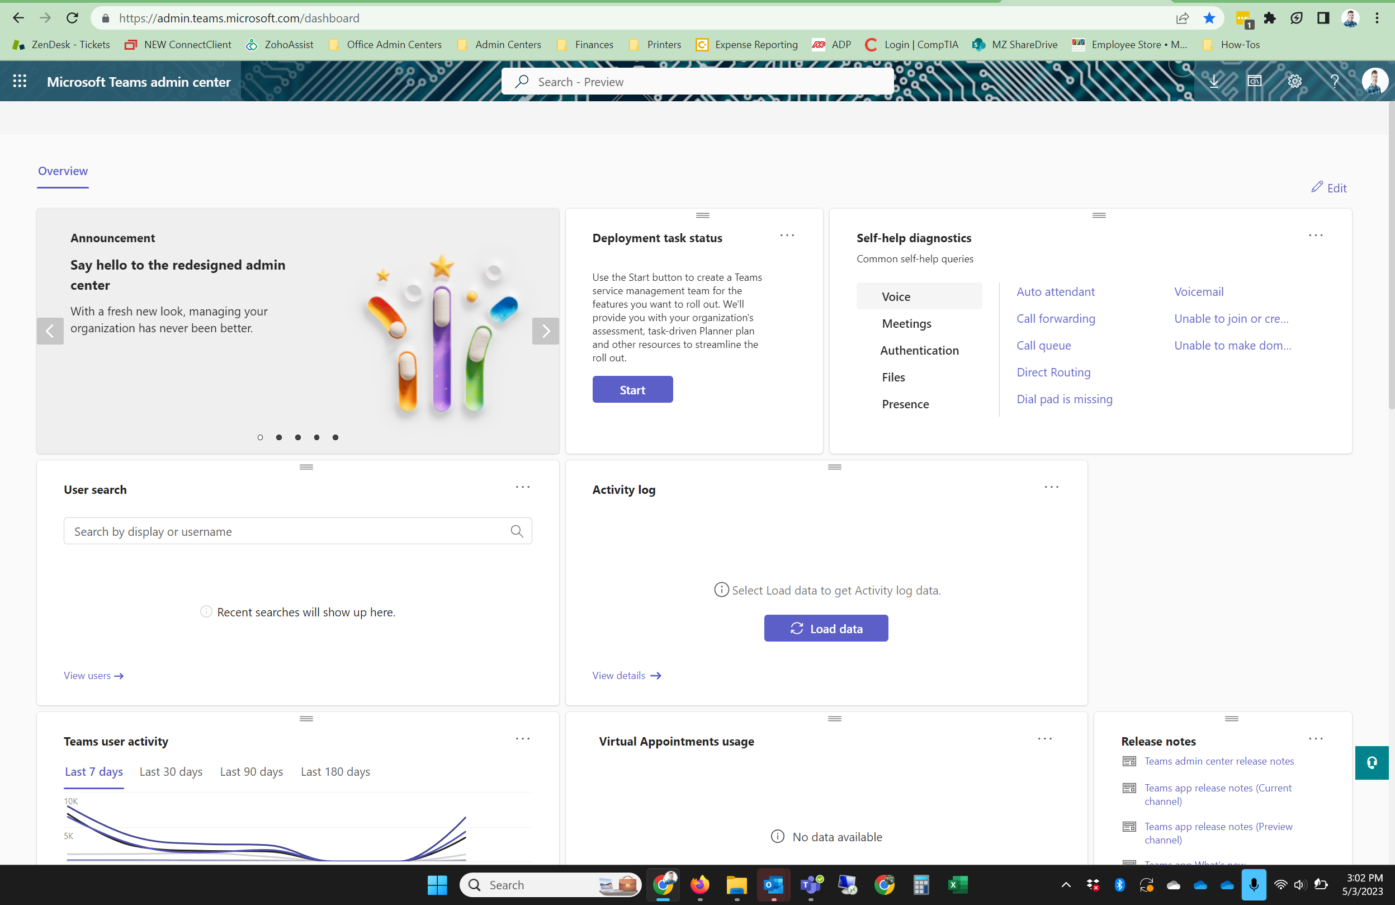
Task: Select the Last 7 days tab
Action: pos(94,772)
